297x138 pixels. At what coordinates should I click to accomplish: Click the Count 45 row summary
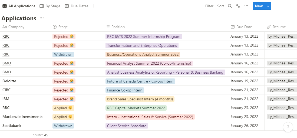click(40, 135)
